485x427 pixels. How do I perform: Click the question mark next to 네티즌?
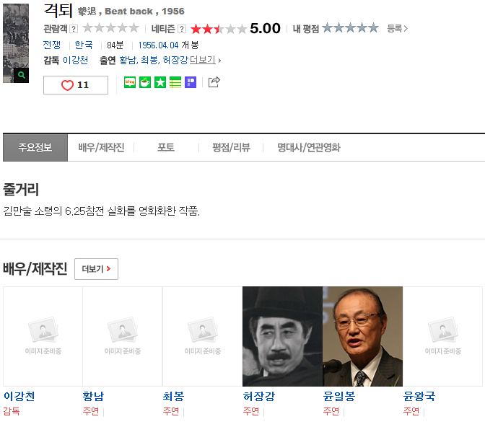(x=182, y=29)
